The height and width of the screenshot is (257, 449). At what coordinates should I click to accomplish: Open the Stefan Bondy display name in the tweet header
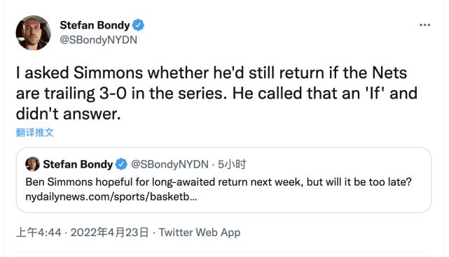[x=95, y=25]
